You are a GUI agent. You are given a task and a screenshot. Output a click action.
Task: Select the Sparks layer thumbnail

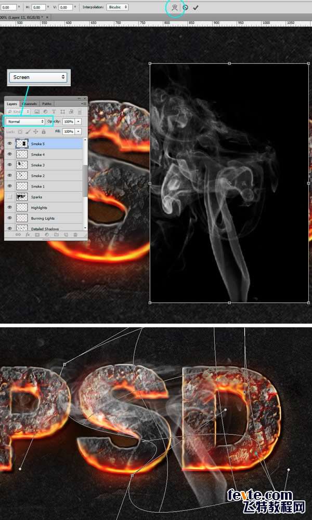coord(22,197)
